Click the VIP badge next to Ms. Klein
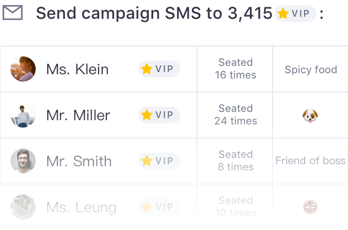Image resolution: width=348 pixels, height=230 pixels. click(x=159, y=69)
